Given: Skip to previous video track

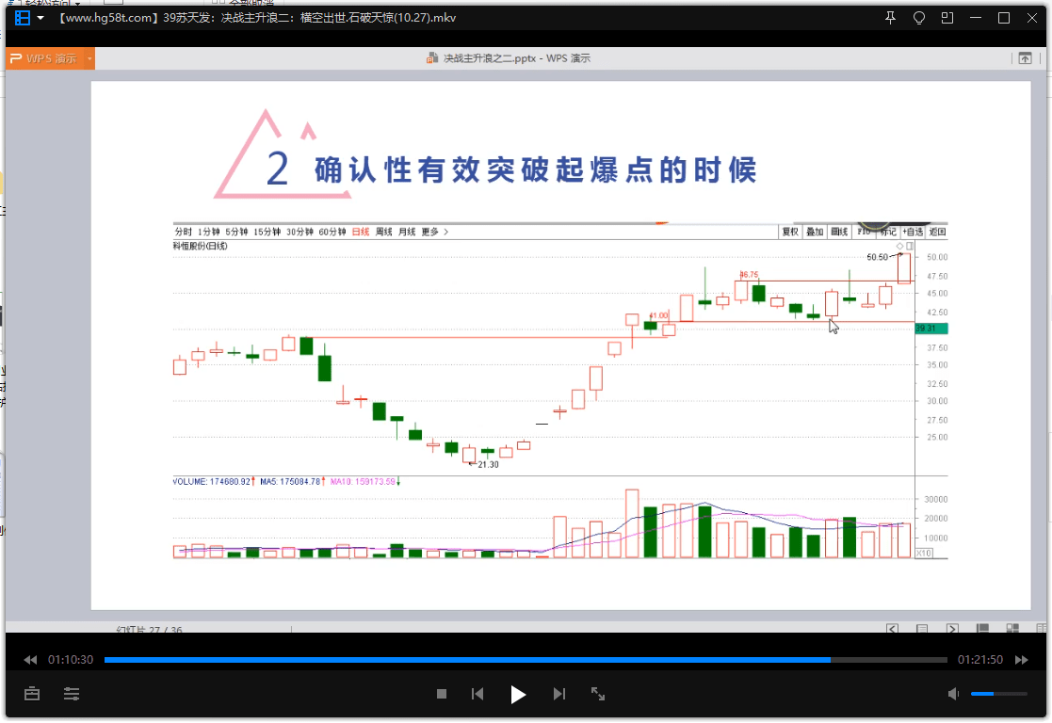Looking at the screenshot, I should [x=477, y=694].
